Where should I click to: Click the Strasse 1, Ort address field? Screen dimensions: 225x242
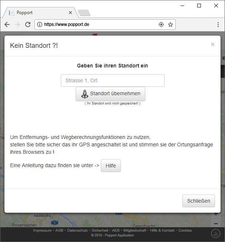pos(112,80)
